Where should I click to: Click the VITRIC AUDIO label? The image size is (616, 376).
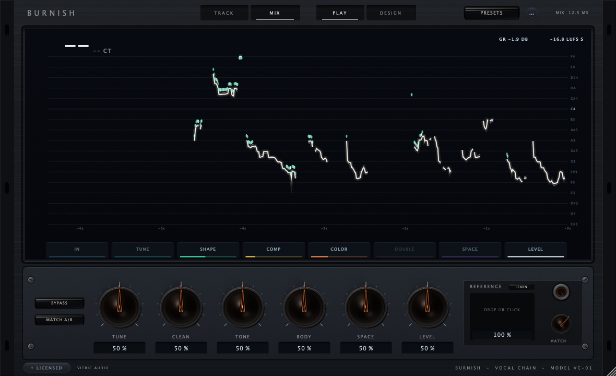93,368
